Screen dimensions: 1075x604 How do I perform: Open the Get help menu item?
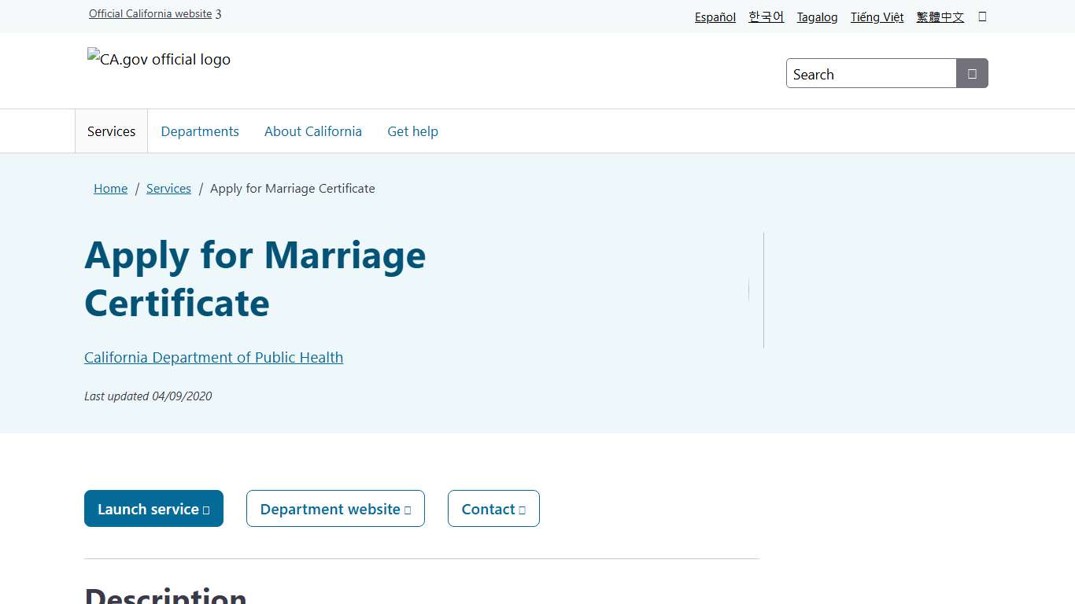[412, 131]
